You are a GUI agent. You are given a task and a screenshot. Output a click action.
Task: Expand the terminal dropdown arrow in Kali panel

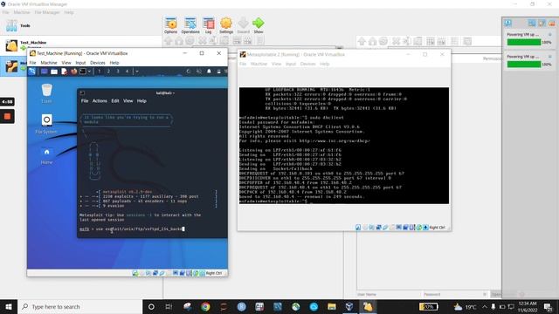(x=89, y=72)
